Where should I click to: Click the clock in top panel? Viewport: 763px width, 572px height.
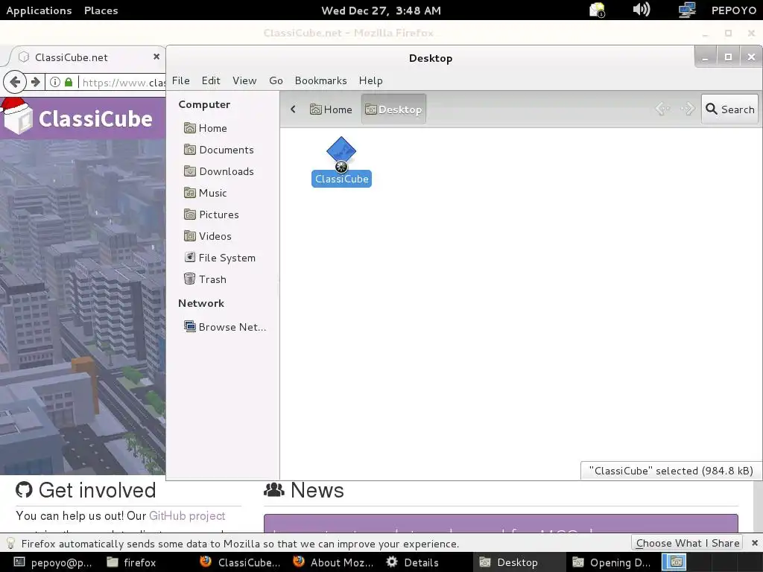pyautogui.click(x=381, y=10)
